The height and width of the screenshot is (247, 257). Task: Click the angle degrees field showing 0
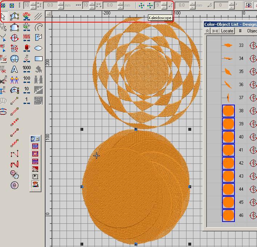pyautogui.click(x=222, y=5)
